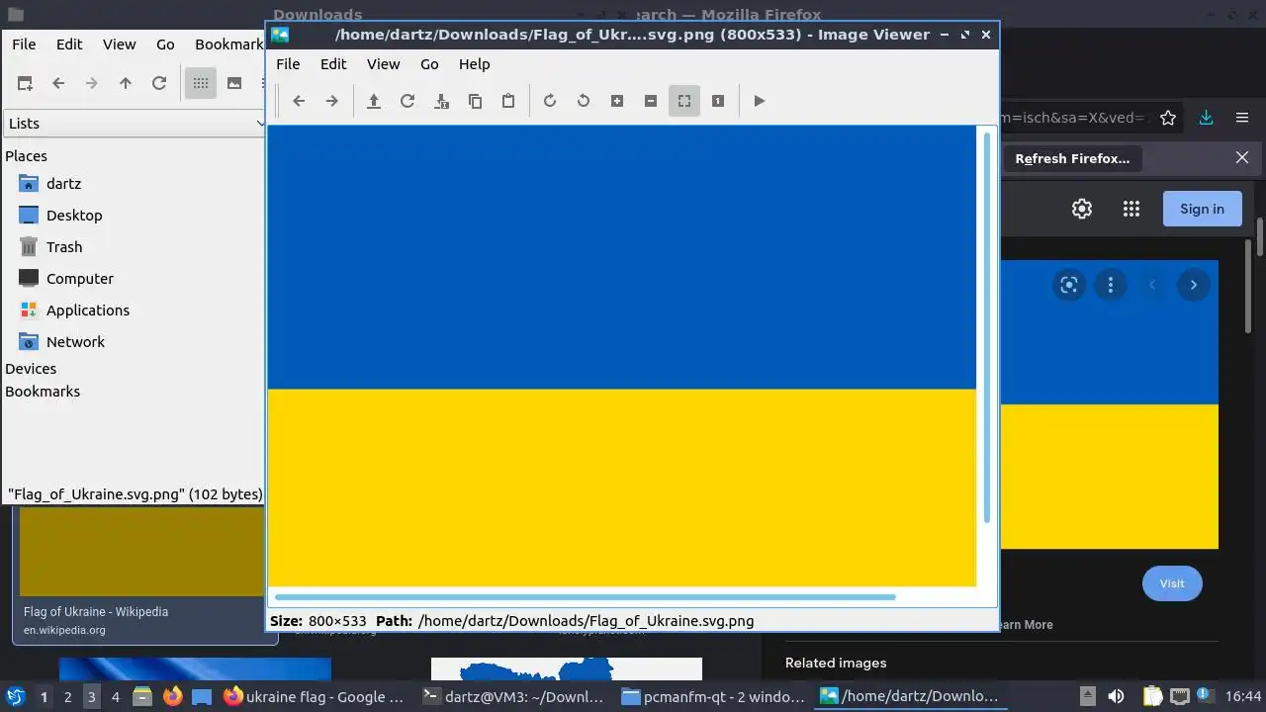
Task: Go to next image in Image Viewer
Action: (332, 101)
